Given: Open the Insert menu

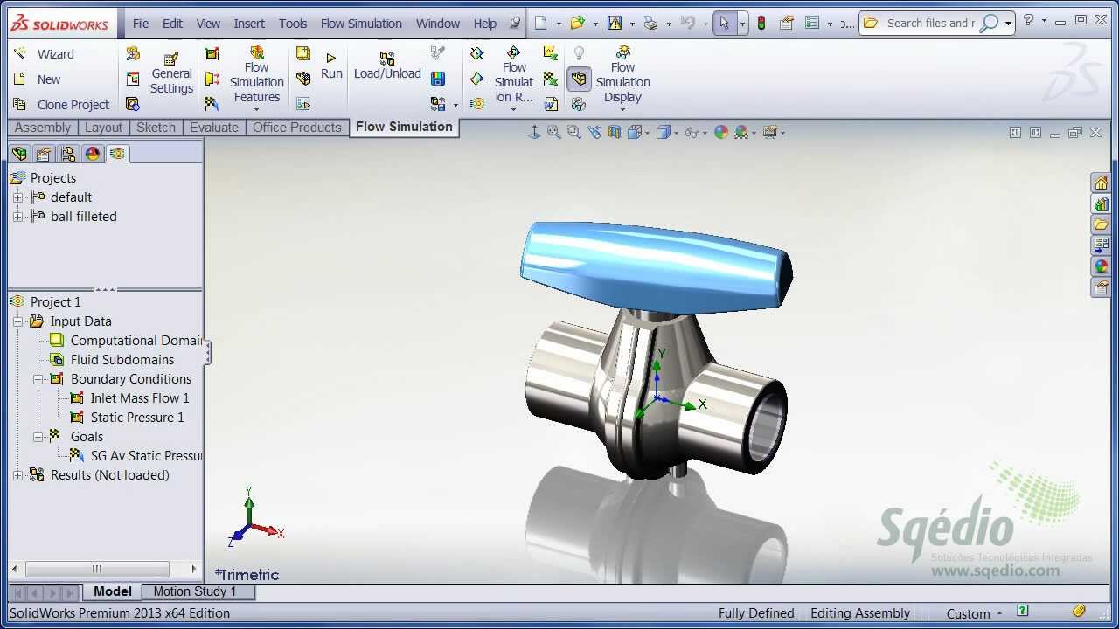Looking at the screenshot, I should 249,24.
